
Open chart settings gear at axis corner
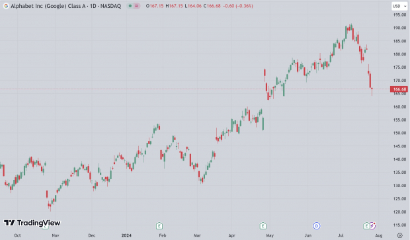400,235
